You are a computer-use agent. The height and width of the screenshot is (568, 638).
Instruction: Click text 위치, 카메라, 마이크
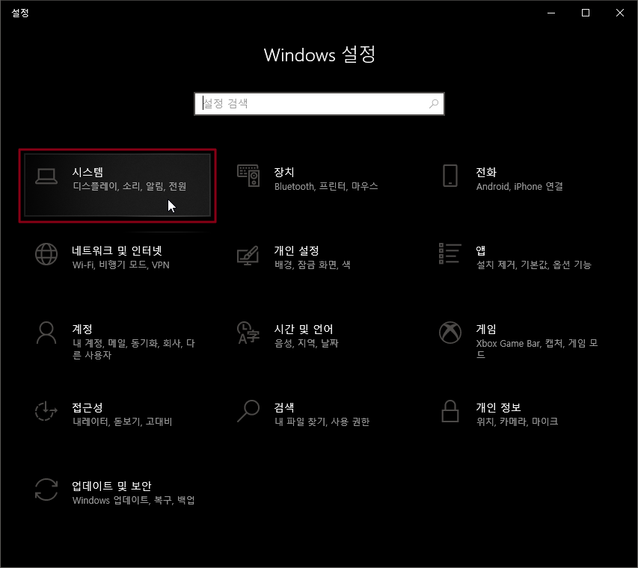(x=517, y=422)
